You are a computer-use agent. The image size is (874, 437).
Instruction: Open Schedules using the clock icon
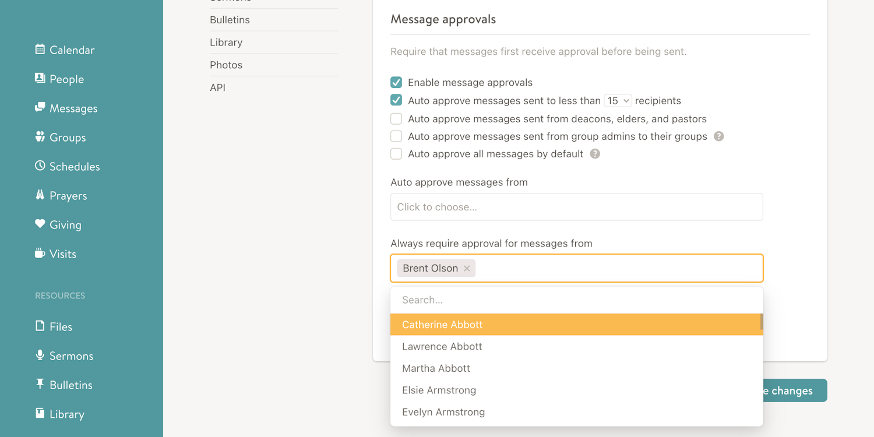(40, 166)
